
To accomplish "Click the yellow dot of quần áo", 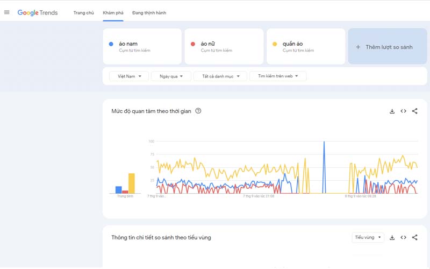I will [275, 44].
